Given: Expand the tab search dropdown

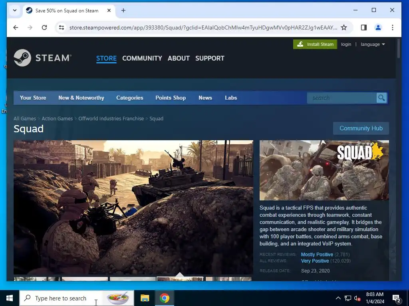Looking at the screenshot, I should (15, 10).
